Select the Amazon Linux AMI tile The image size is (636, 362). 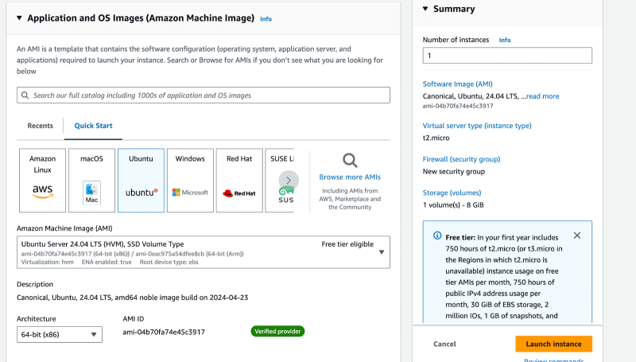pos(43,180)
